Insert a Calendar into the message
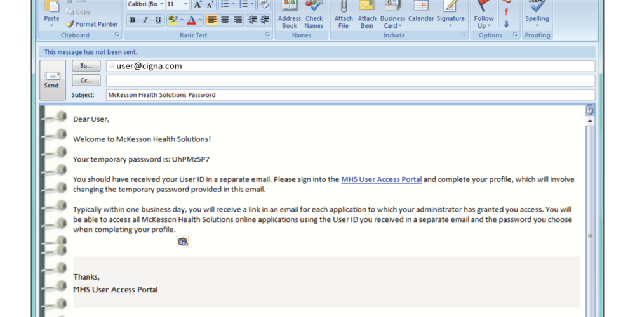Screen dimensions: 635x317 pos(421,14)
